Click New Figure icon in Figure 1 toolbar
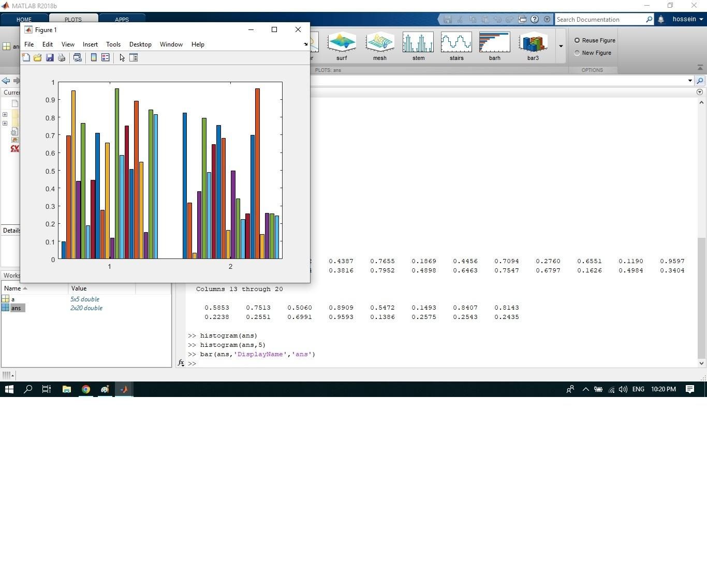 coord(26,58)
